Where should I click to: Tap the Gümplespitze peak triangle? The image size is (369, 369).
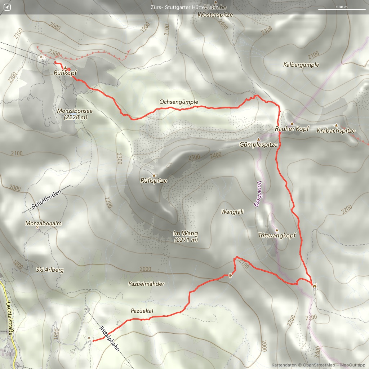tap(258, 139)
